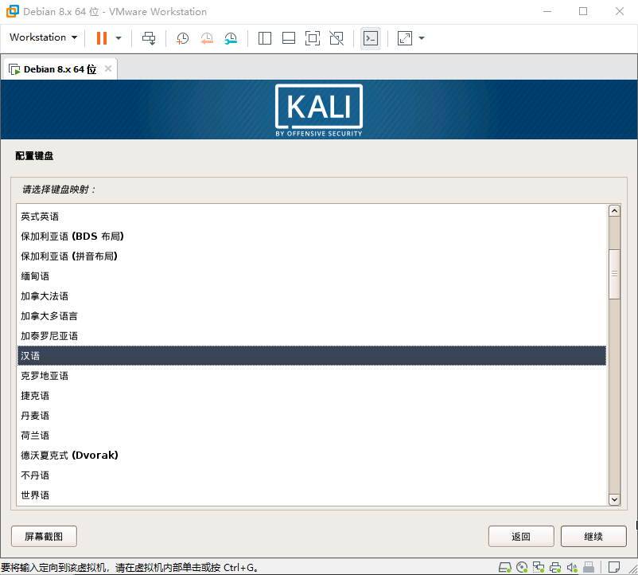Click the USB device status bar icon

pyautogui.click(x=589, y=567)
